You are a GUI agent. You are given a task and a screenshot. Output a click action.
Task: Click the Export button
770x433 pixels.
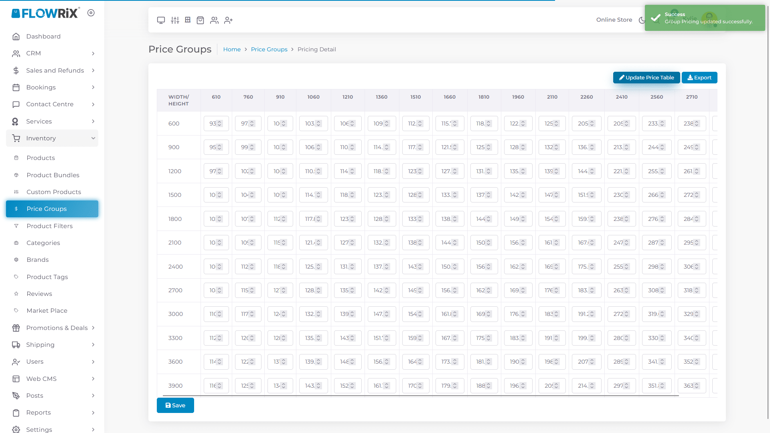click(699, 78)
